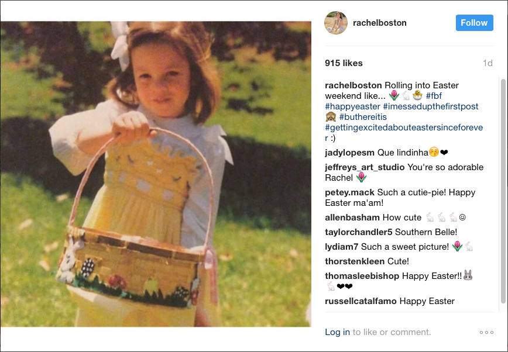Open the three-dot more options menu
The height and width of the screenshot is (352, 508).
486,332
